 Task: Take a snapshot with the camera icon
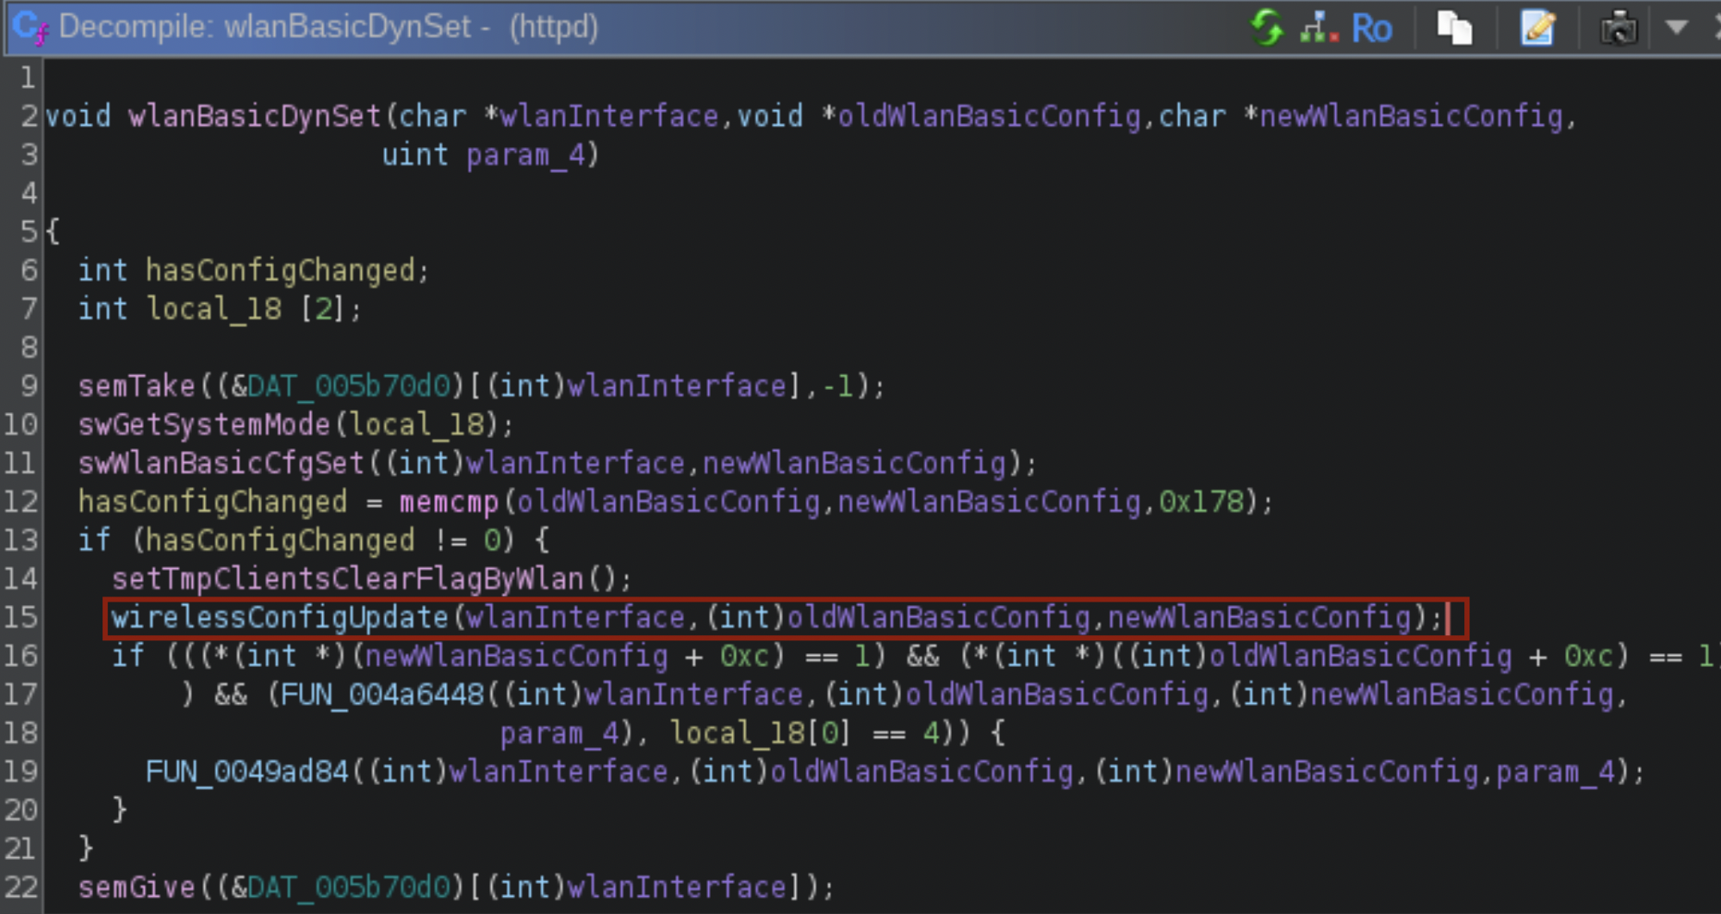pos(1618,27)
